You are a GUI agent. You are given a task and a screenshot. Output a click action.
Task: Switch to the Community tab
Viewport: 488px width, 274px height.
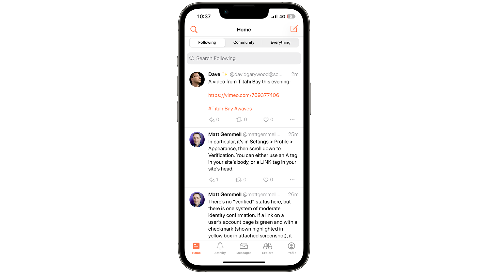(x=244, y=42)
